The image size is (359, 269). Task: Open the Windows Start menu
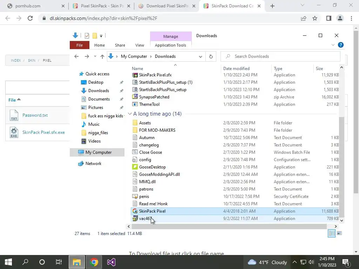click(8, 262)
